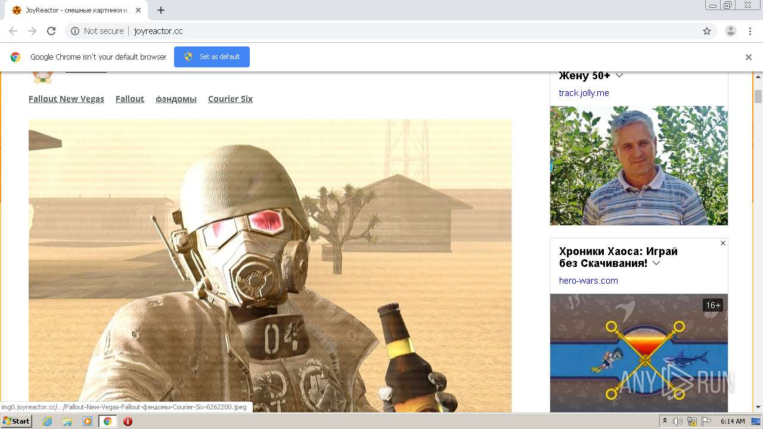Open the Fallout New Vegas tag
This screenshot has width=763, height=429.
(66, 99)
